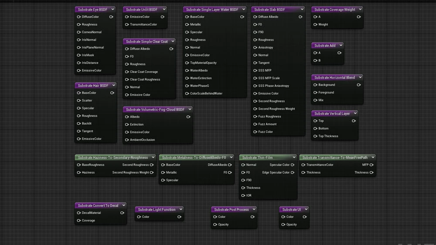Click the Foreground pin on Substrate Horizontal Blend

click(x=315, y=93)
